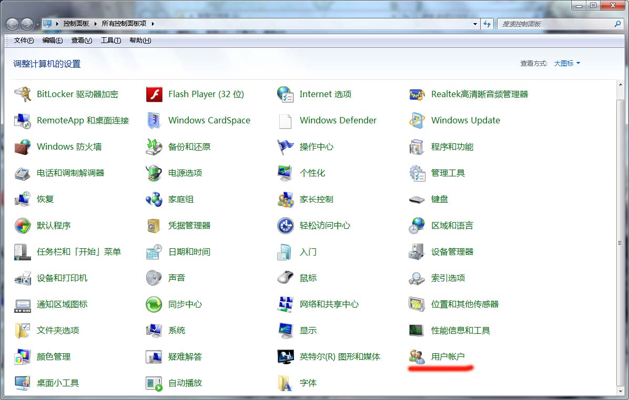Open RemoteApp 和桌面连接 icon
This screenshot has width=629, height=400.
(23, 121)
